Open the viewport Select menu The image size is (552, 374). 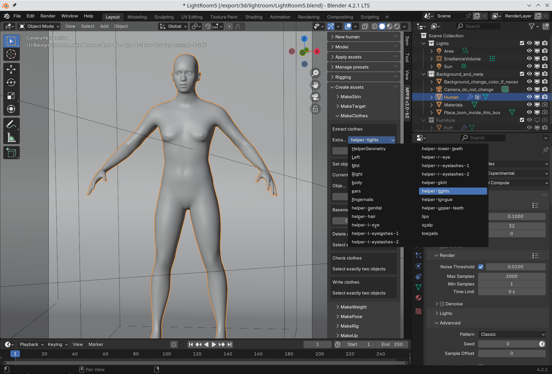[x=88, y=26]
